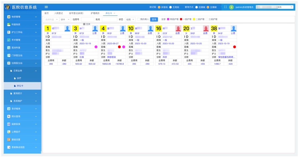
Task: Select the 五笔码 radio button
Action: point(170,7)
